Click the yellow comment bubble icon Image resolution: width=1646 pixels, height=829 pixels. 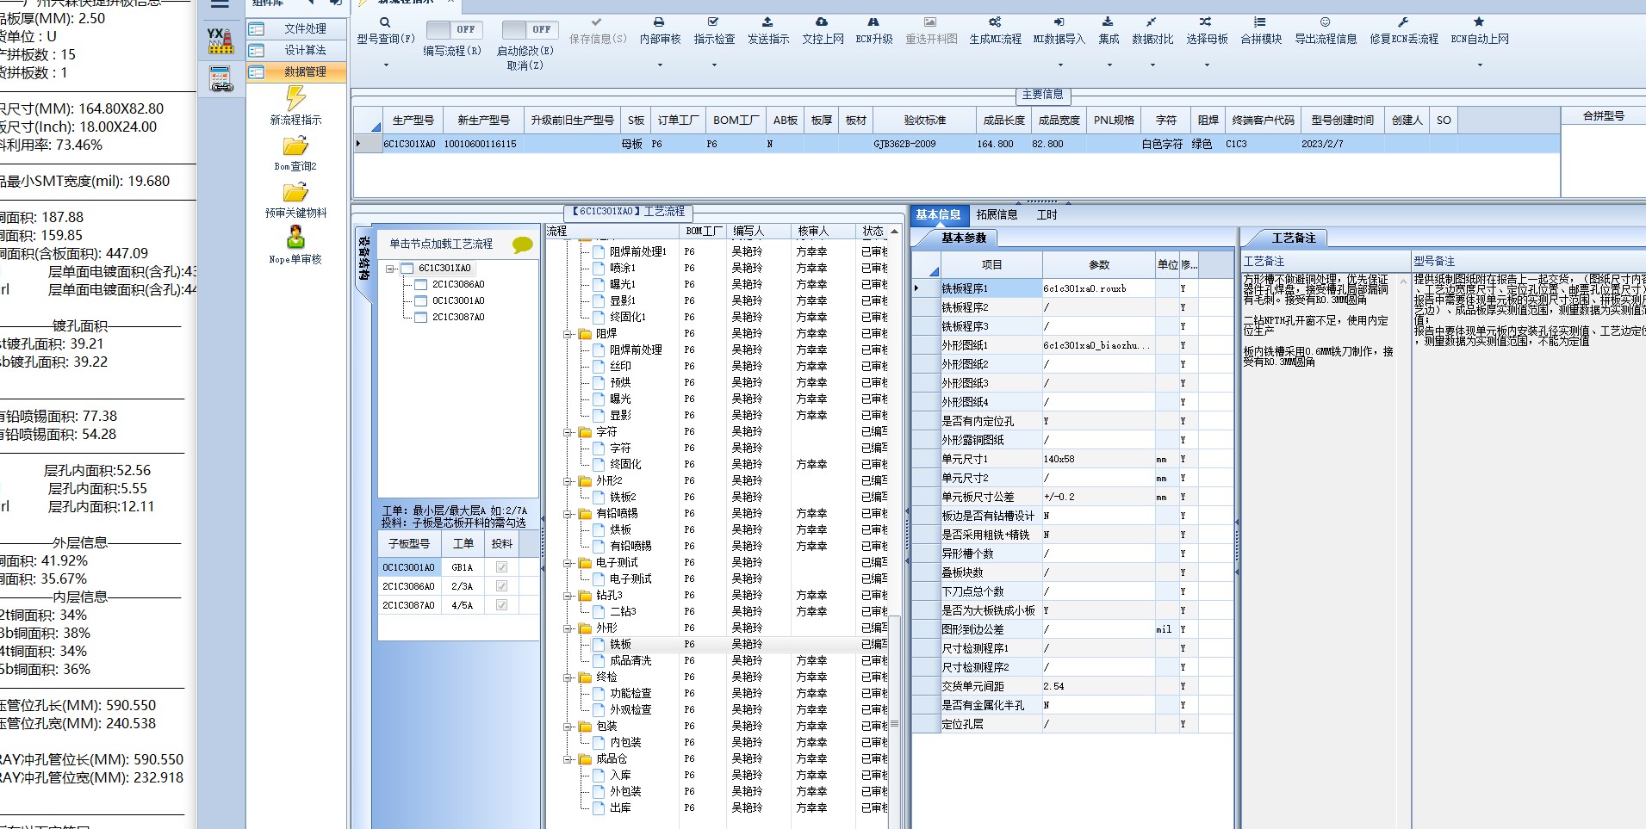522,244
